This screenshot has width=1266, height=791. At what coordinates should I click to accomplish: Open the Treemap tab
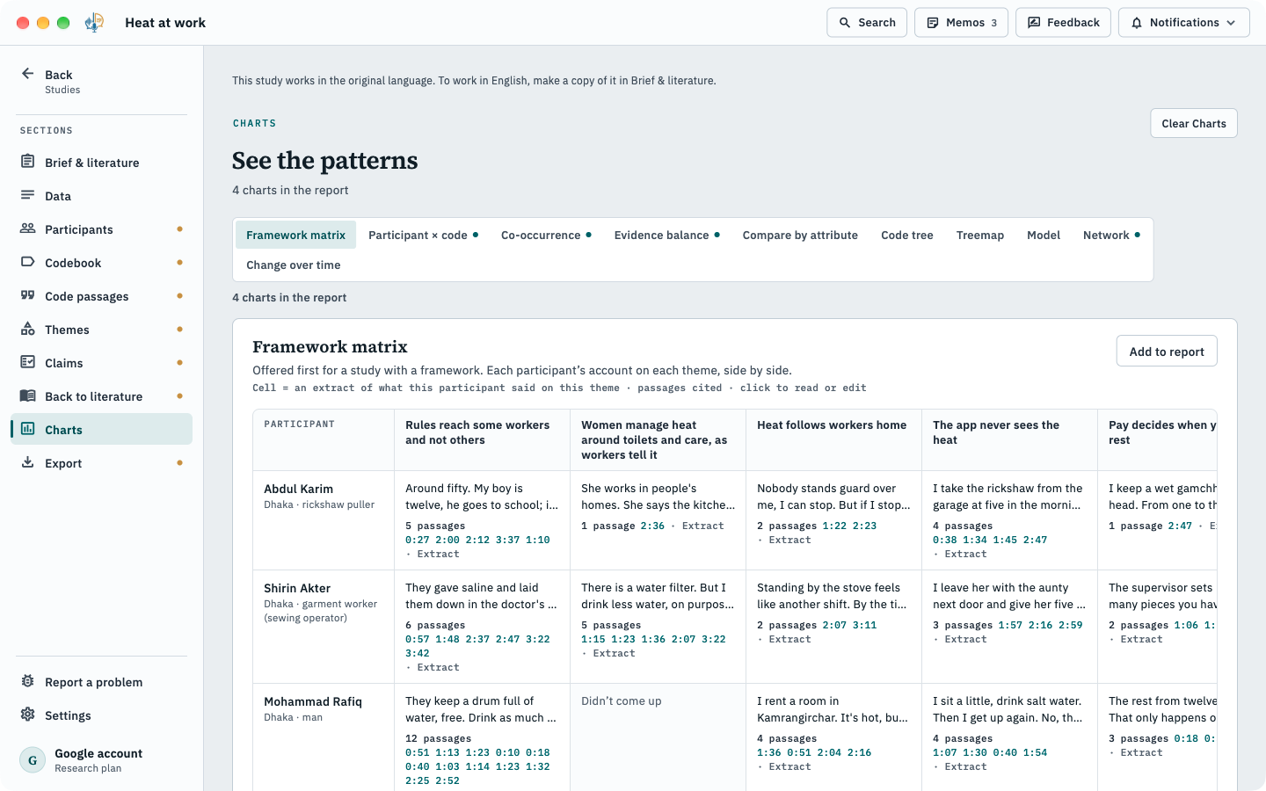[x=980, y=235]
